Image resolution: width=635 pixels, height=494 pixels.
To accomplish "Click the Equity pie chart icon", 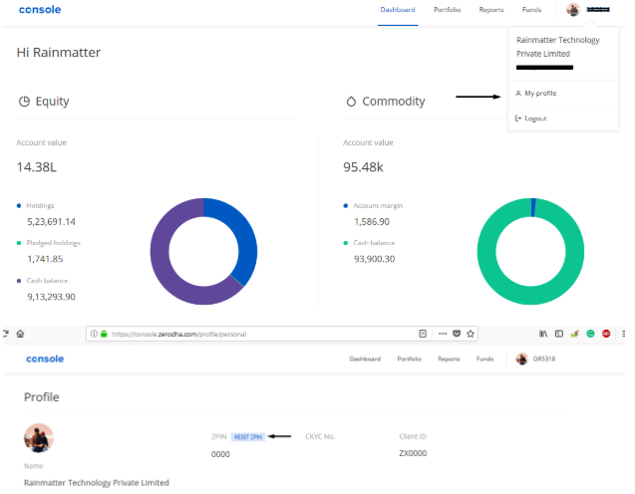I will [x=23, y=102].
